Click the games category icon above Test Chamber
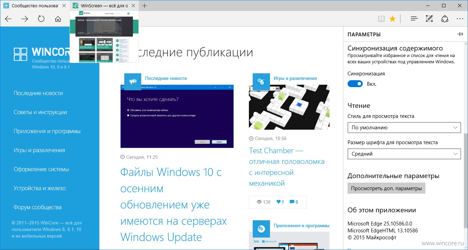Viewport: 468px width, 250px height. pos(261,82)
